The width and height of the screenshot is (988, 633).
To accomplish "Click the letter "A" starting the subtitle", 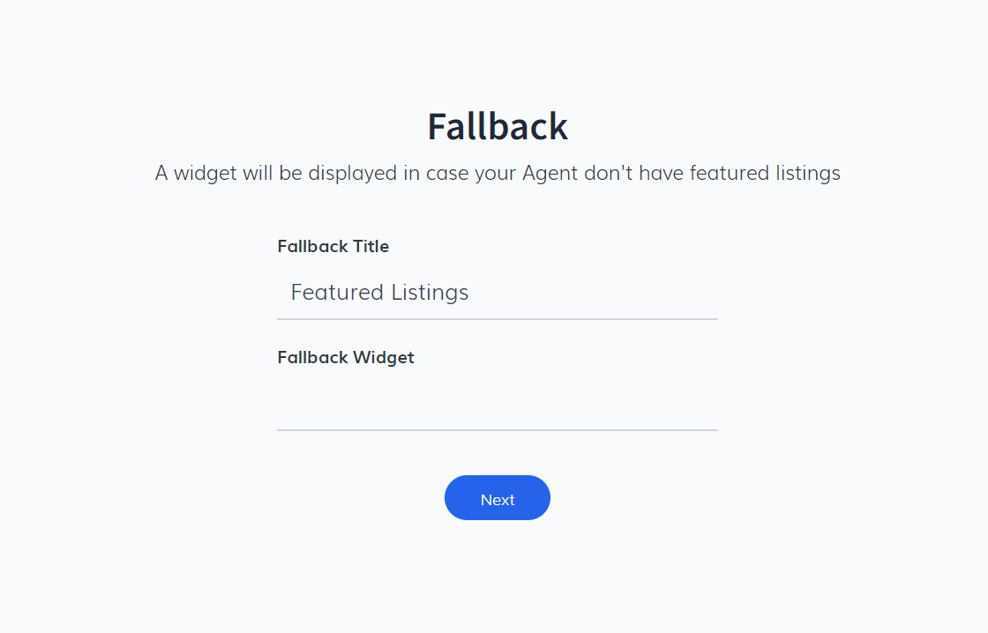I will pyautogui.click(x=161, y=174).
